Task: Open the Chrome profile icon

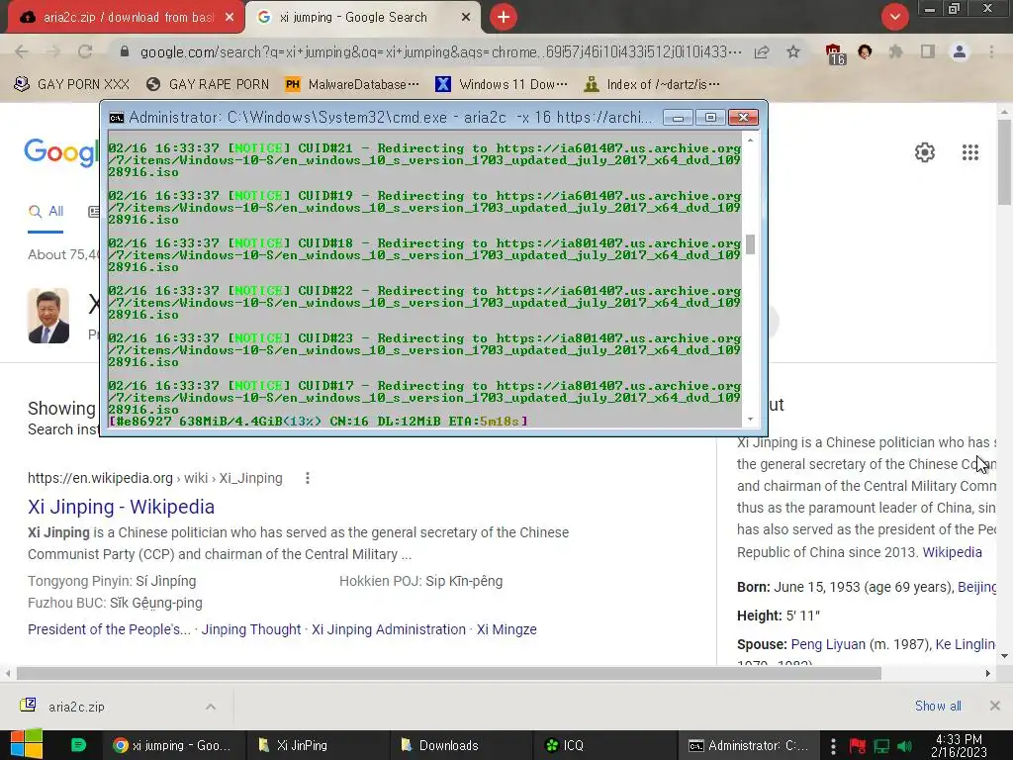Action: [960, 51]
